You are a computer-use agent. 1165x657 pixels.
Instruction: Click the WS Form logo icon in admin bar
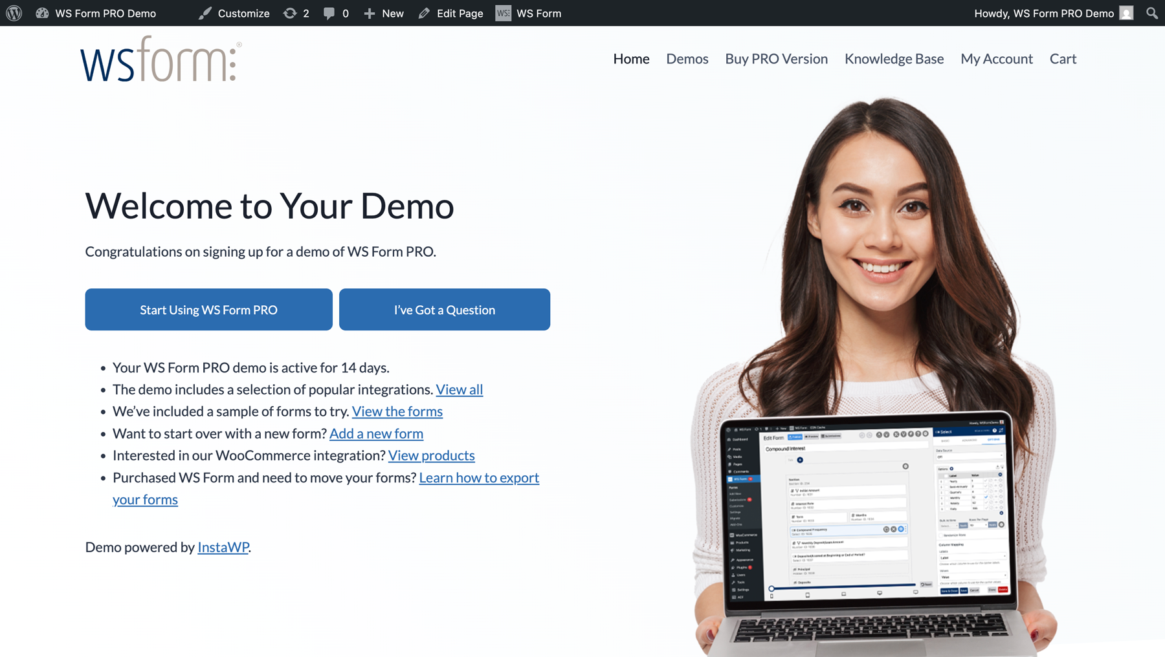504,13
